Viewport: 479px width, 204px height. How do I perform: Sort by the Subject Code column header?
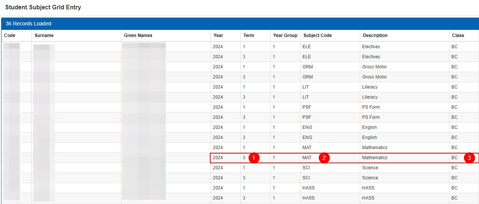pos(318,35)
